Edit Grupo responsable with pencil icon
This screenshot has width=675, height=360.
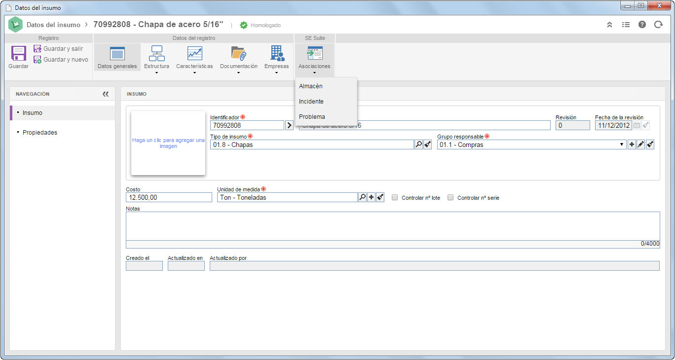coord(641,144)
